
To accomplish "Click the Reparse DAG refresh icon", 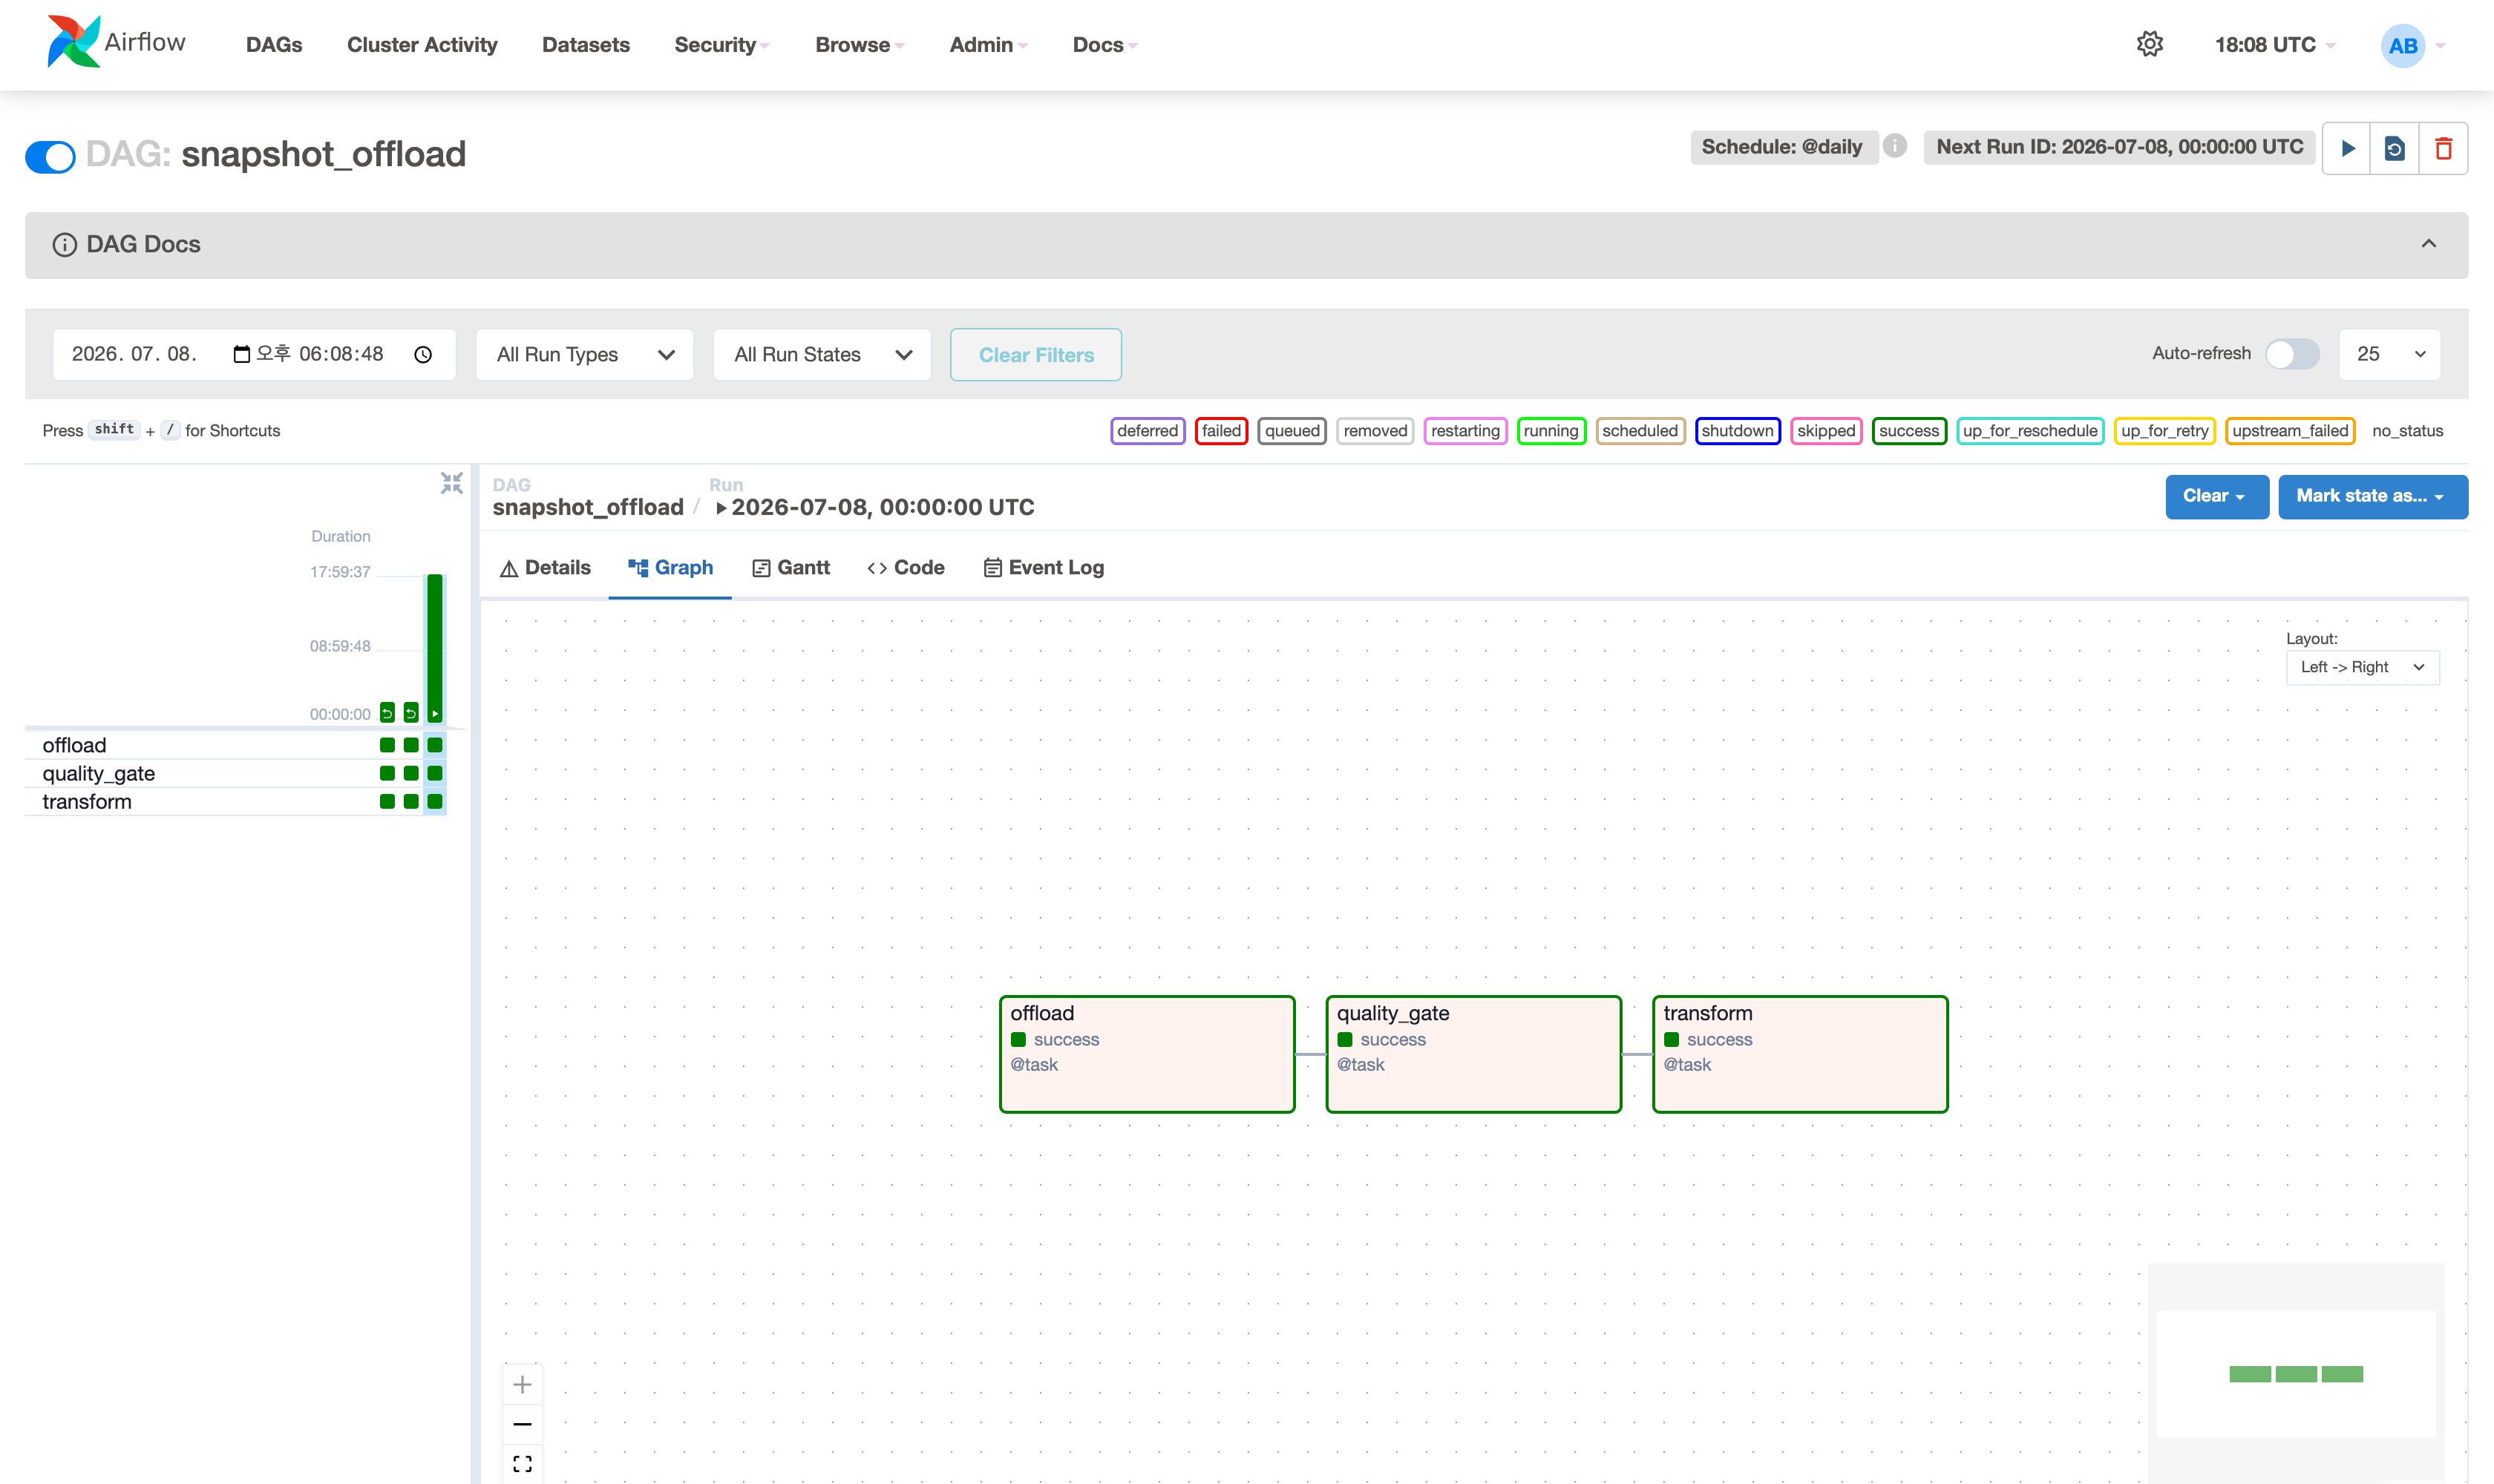I will click(2395, 148).
